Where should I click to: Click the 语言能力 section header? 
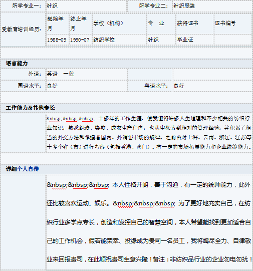coord(17,63)
